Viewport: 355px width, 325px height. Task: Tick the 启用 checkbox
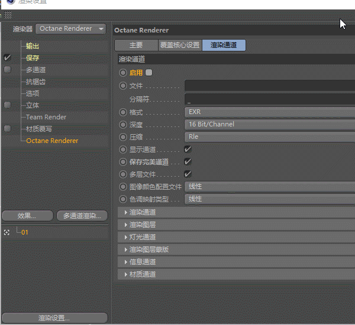pyautogui.click(x=149, y=73)
